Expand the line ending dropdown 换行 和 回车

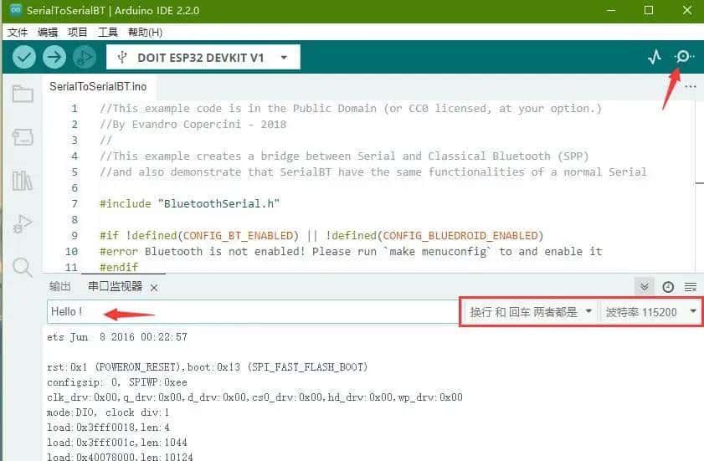pyautogui.click(x=531, y=312)
